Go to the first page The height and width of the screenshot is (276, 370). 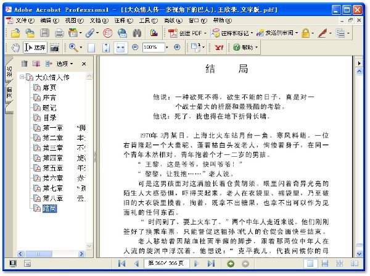pos(121,264)
